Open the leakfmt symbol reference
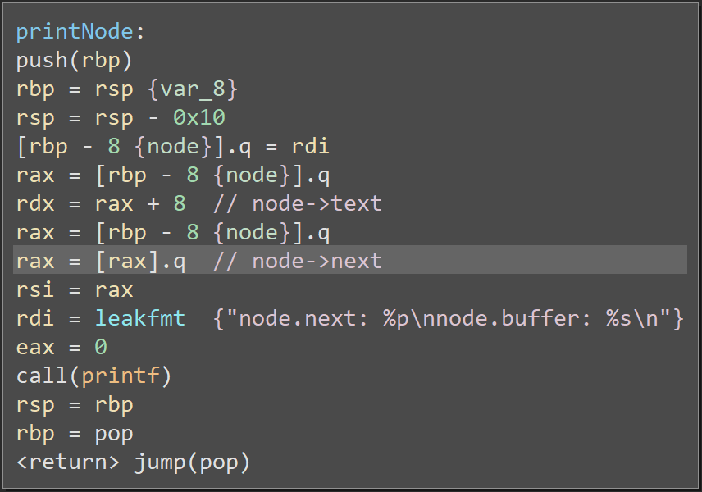Screen dimensions: 702x492 pos(139,318)
